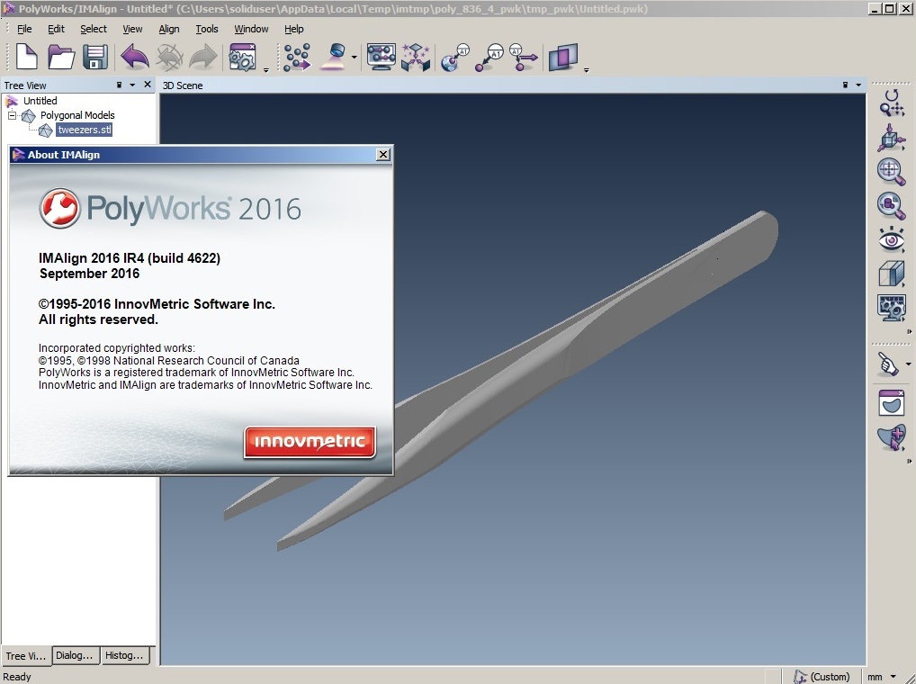Open a project with the folder icon
This screenshot has height=684, width=916.
click(61, 58)
